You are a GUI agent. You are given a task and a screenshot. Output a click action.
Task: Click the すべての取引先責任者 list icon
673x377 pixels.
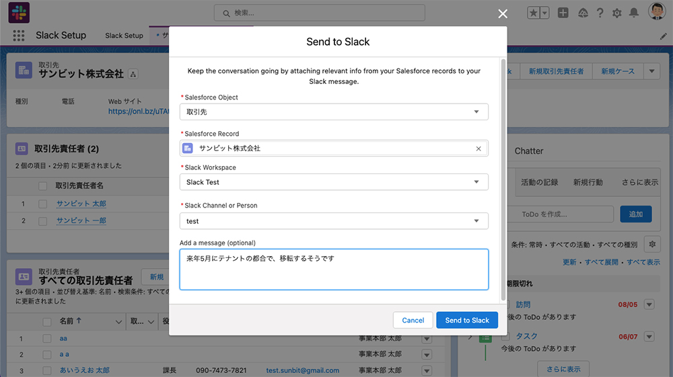pyautogui.click(x=24, y=277)
